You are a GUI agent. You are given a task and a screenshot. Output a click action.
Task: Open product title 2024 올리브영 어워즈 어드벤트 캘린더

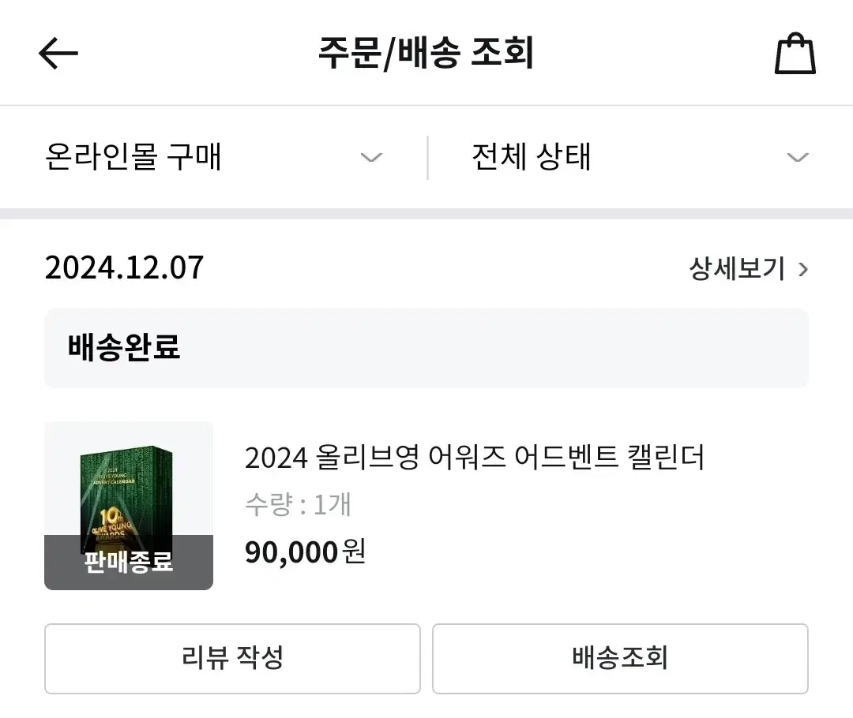coord(475,457)
